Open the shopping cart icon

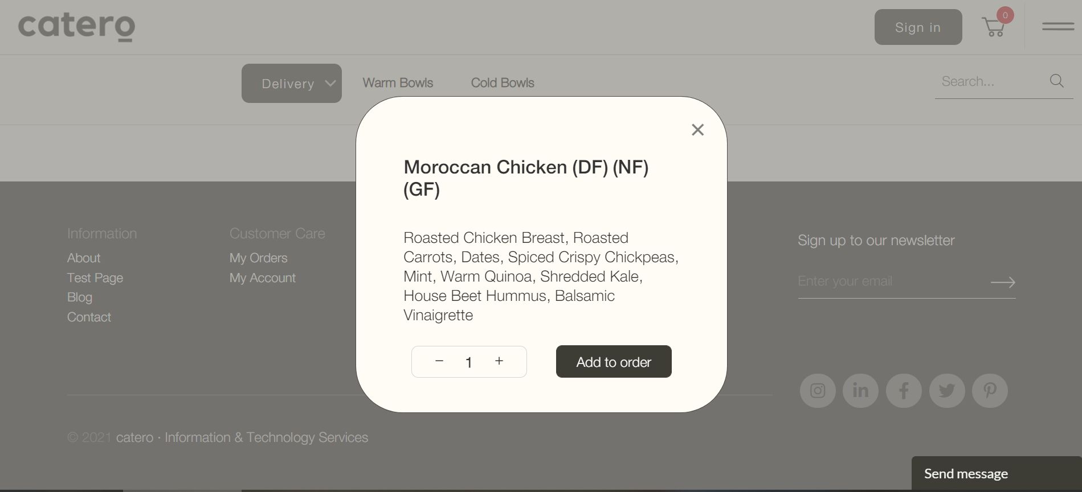click(x=994, y=27)
